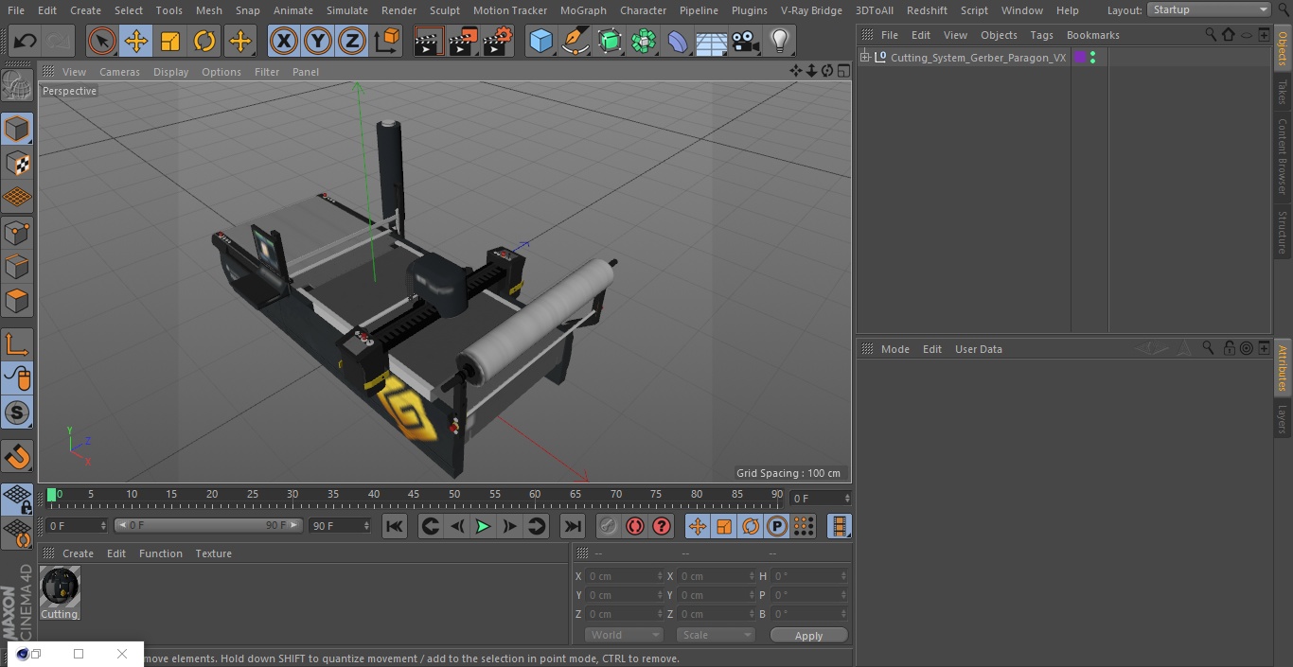
Task: Switch to Polygons mode
Action: 17,301
